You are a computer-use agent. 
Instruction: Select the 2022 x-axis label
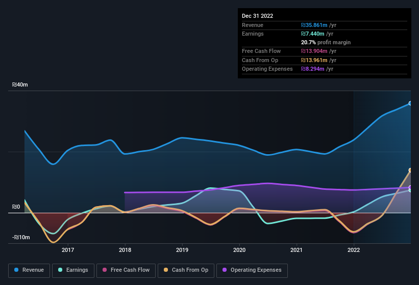354,250
